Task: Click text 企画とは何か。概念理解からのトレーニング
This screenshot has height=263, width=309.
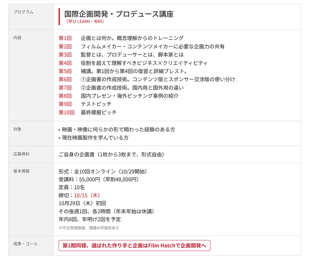Action: tap(132, 38)
